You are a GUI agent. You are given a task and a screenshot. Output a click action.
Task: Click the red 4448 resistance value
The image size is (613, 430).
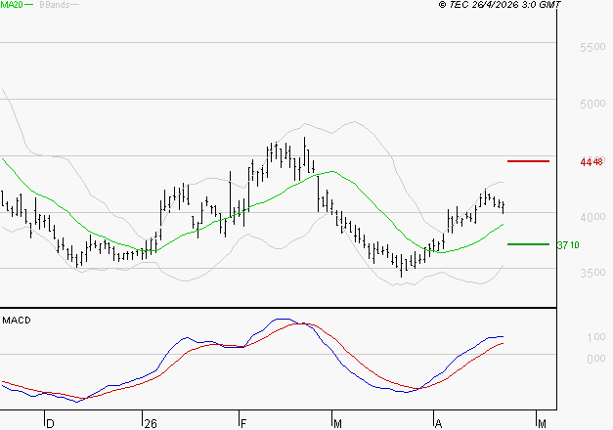click(x=591, y=161)
